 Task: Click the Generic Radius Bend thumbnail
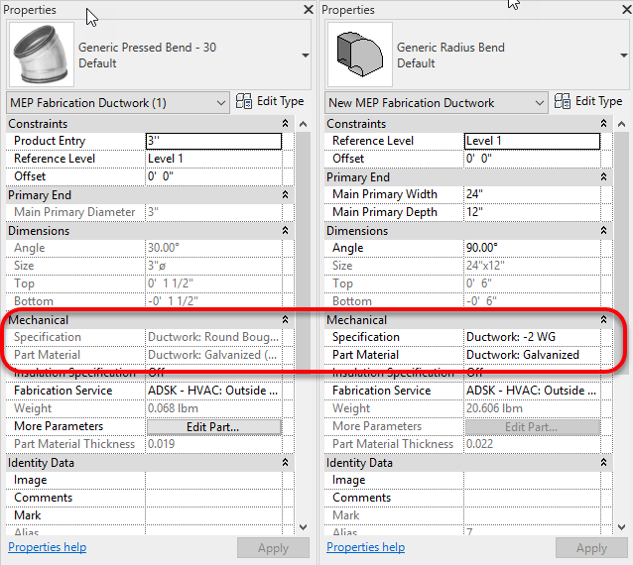pyautogui.click(x=358, y=55)
